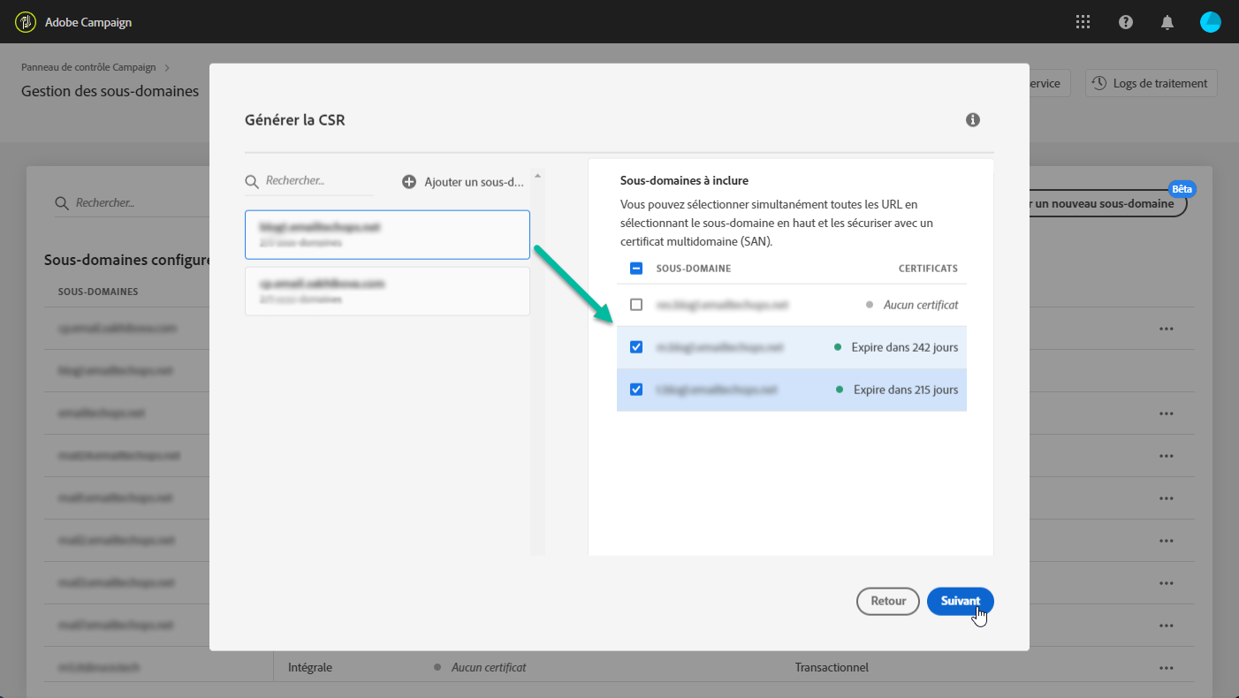Click the breadcrumb chevron after Panneau de contrôle Campaign
This screenshot has height=698, width=1239.
point(168,67)
